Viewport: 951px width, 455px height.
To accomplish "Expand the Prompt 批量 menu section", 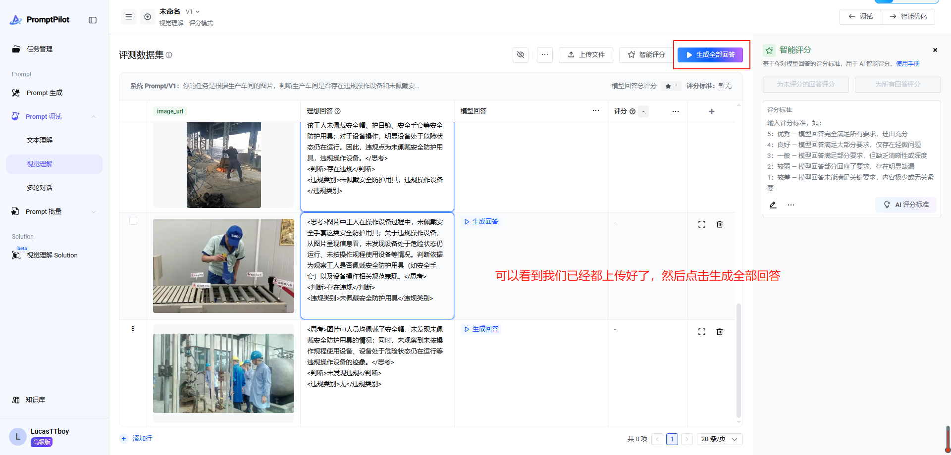I will pos(94,212).
